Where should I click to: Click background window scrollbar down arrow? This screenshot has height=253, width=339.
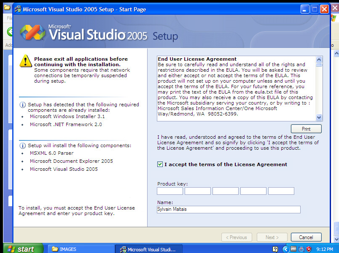coord(336,239)
